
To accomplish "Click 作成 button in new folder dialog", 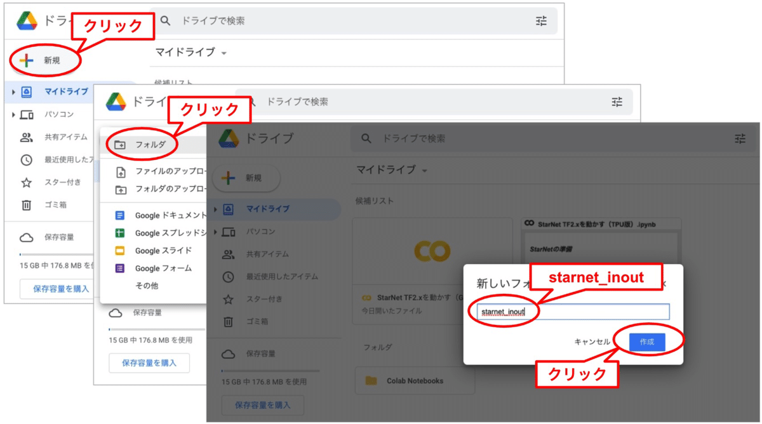I will 647,342.
